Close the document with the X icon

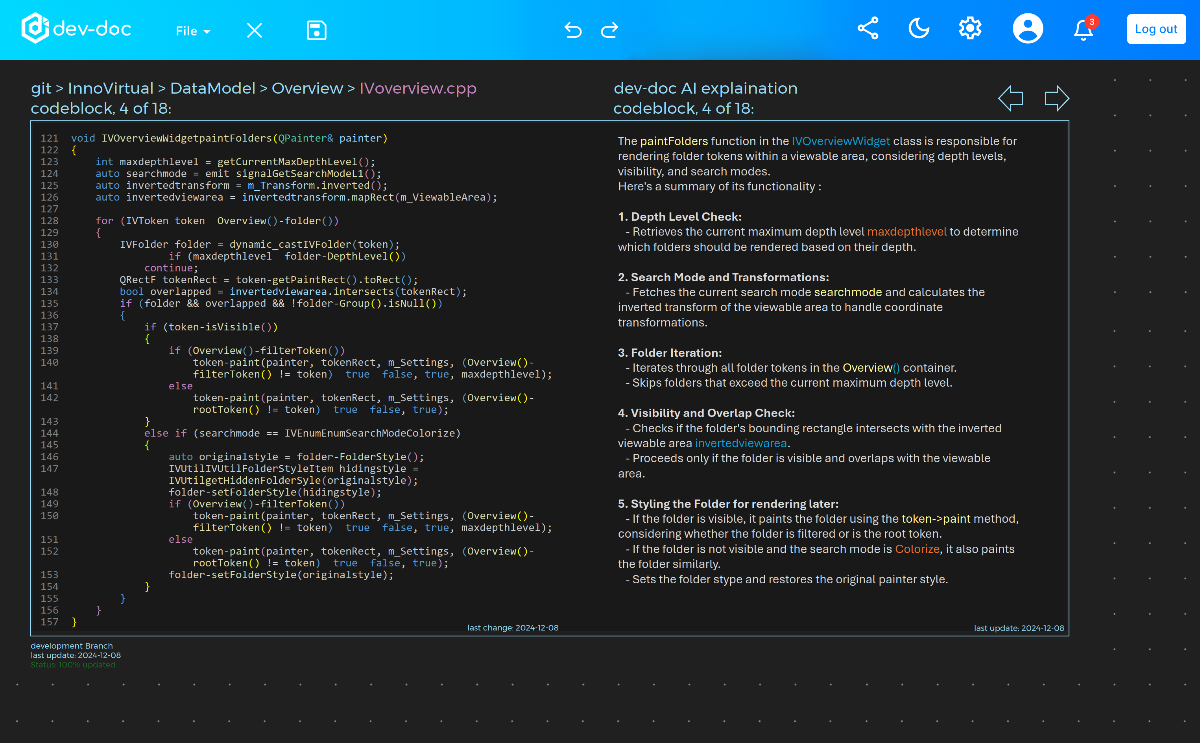pos(255,30)
